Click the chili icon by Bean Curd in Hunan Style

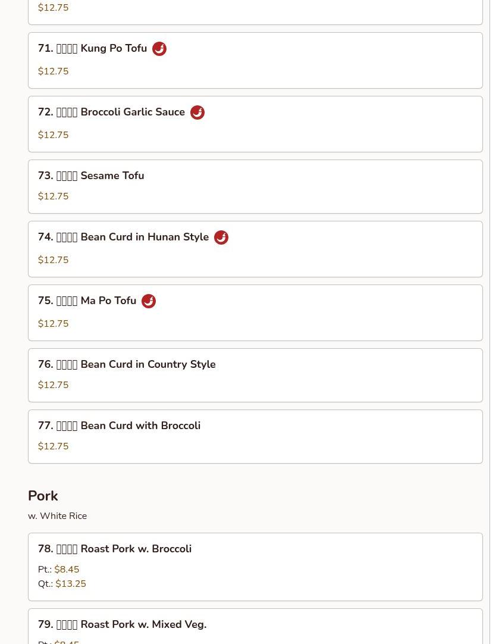point(221,237)
